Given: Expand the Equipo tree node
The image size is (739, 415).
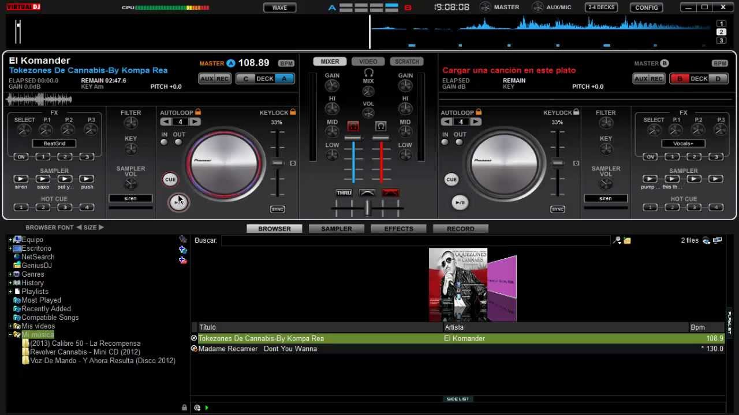Looking at the screenshot, I should tap(10, 240).
